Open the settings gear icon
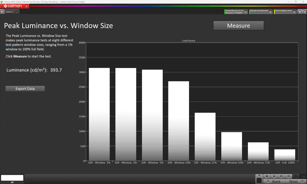307x184 pixels. pos(300,11)
